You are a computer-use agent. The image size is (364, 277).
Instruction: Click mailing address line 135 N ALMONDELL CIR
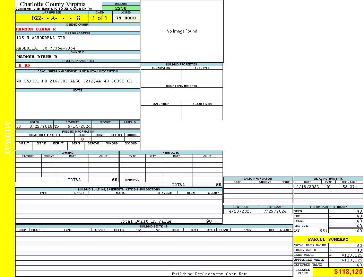tap(41, 38)
